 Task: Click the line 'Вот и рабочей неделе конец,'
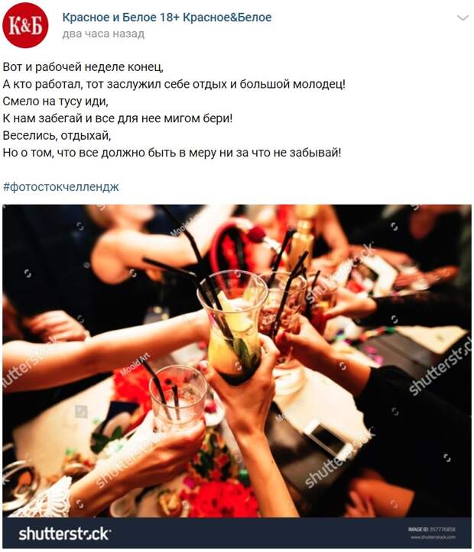pos(83,67)
